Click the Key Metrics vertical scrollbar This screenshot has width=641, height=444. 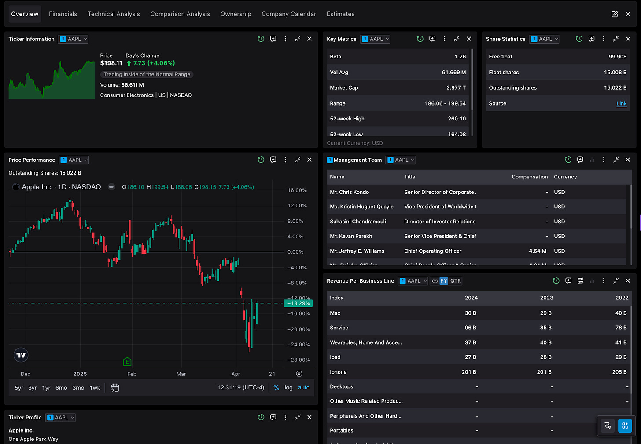click(472, 79)
